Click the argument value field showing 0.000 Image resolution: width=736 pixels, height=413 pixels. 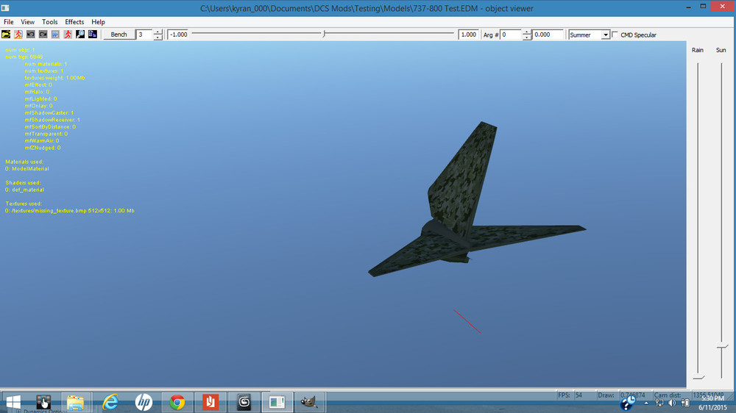coord(548,35)
